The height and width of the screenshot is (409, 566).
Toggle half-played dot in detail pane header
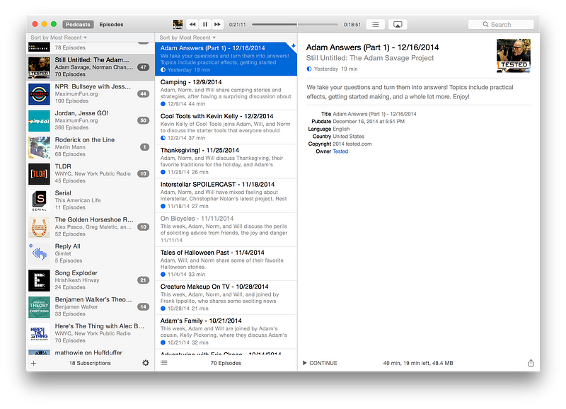309,69
